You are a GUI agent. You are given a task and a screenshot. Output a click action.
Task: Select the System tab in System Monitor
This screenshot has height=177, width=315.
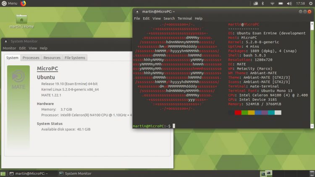point(12,57)
